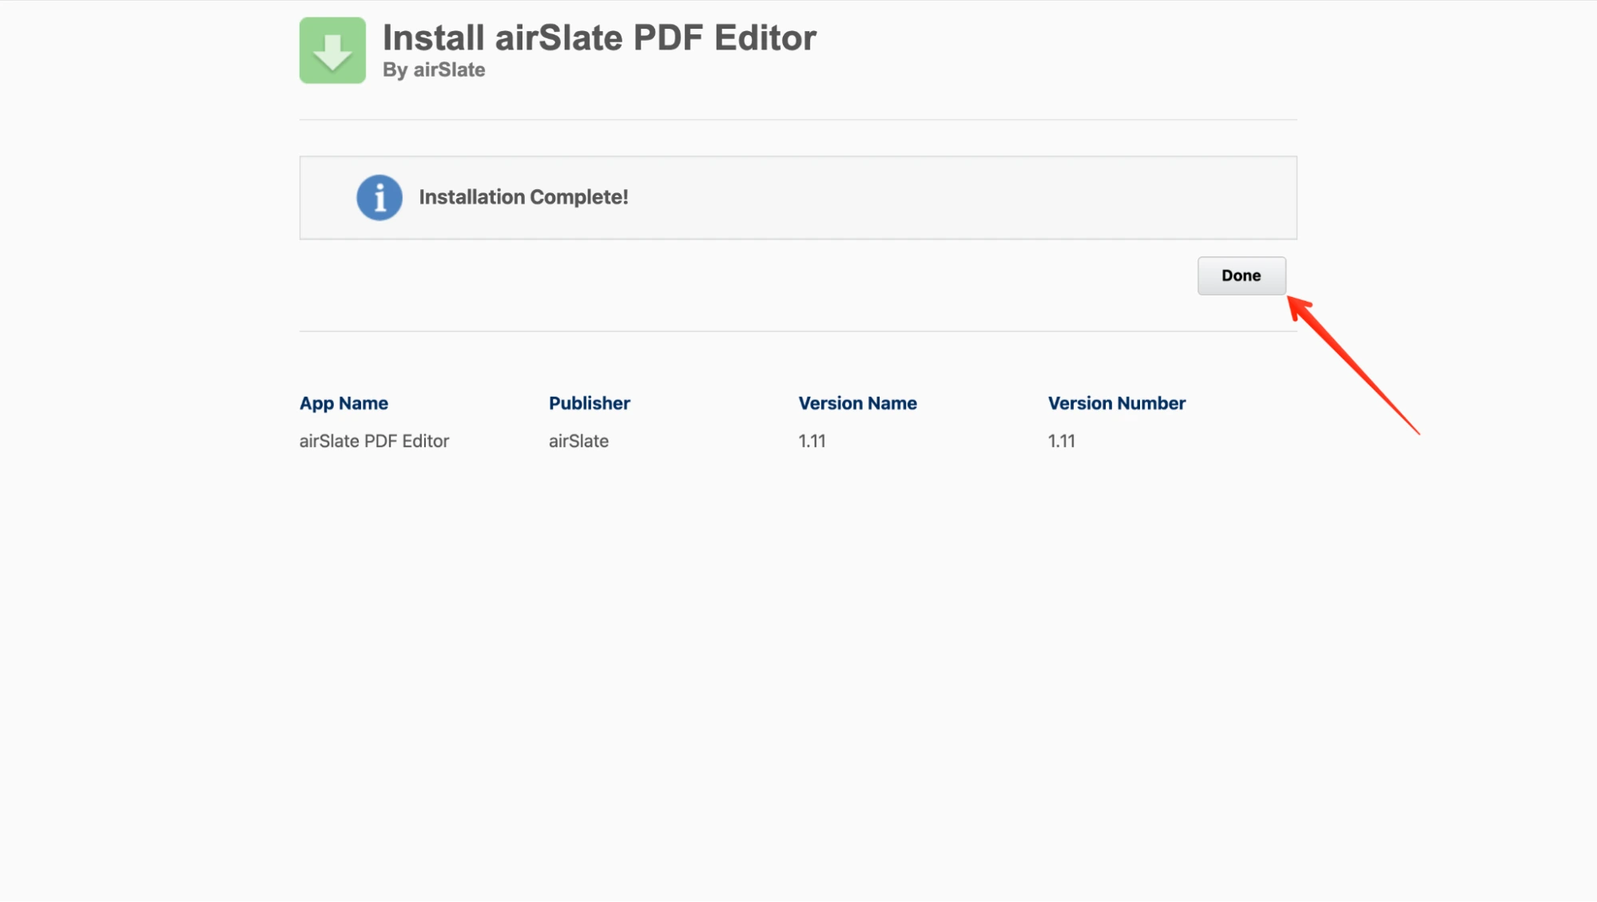Screen dimensions: 1597x902
Task: Select the 1.11 value under Version Number
Action: click(x=1062, y=441)
